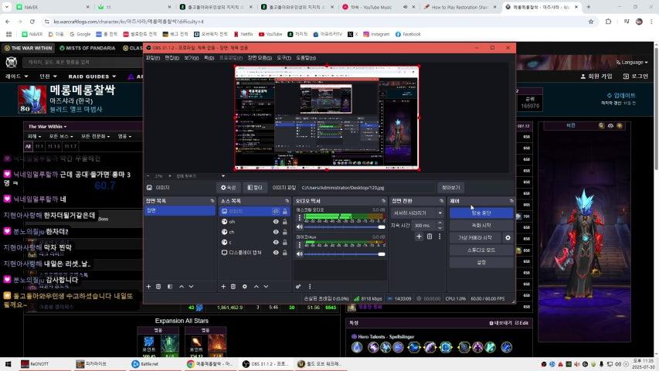Toggle visibility of the 'ch' source
This screenshot has height=371, width=659.
276,232
